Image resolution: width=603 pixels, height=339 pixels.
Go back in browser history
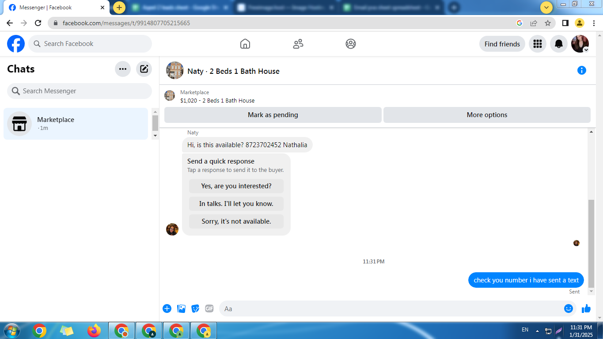[x=10, y=23]
